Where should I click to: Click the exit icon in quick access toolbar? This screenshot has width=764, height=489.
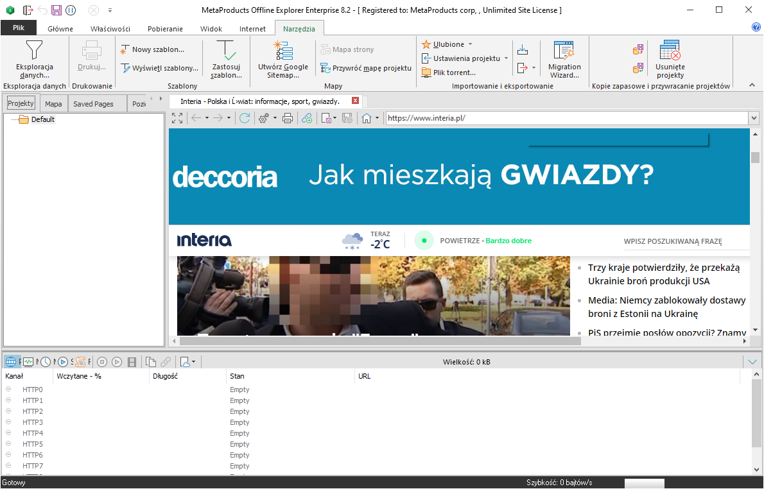(28, 10)
